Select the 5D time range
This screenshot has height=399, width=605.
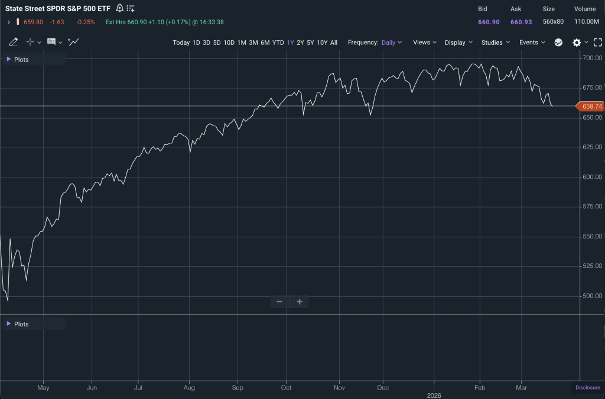click(217, 42)
